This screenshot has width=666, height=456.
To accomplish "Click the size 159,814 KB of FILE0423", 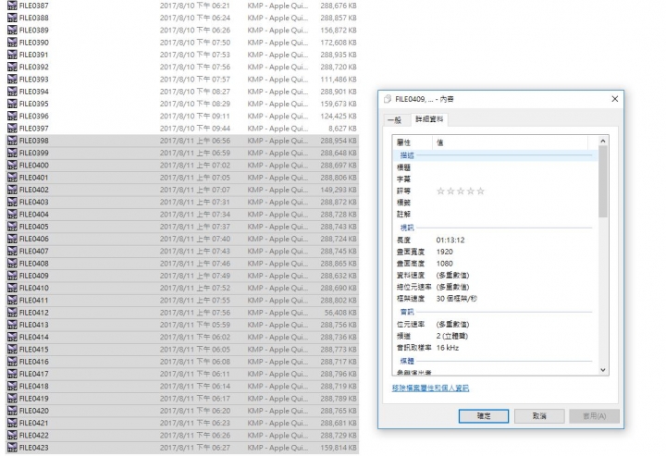I will [x=339, y=448].
